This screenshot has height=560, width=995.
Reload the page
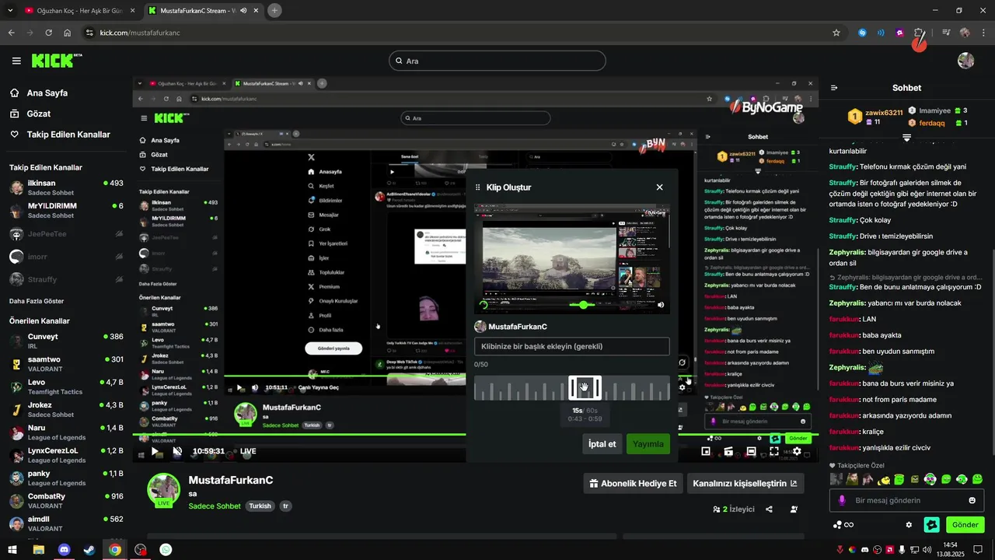click(48, 33)
